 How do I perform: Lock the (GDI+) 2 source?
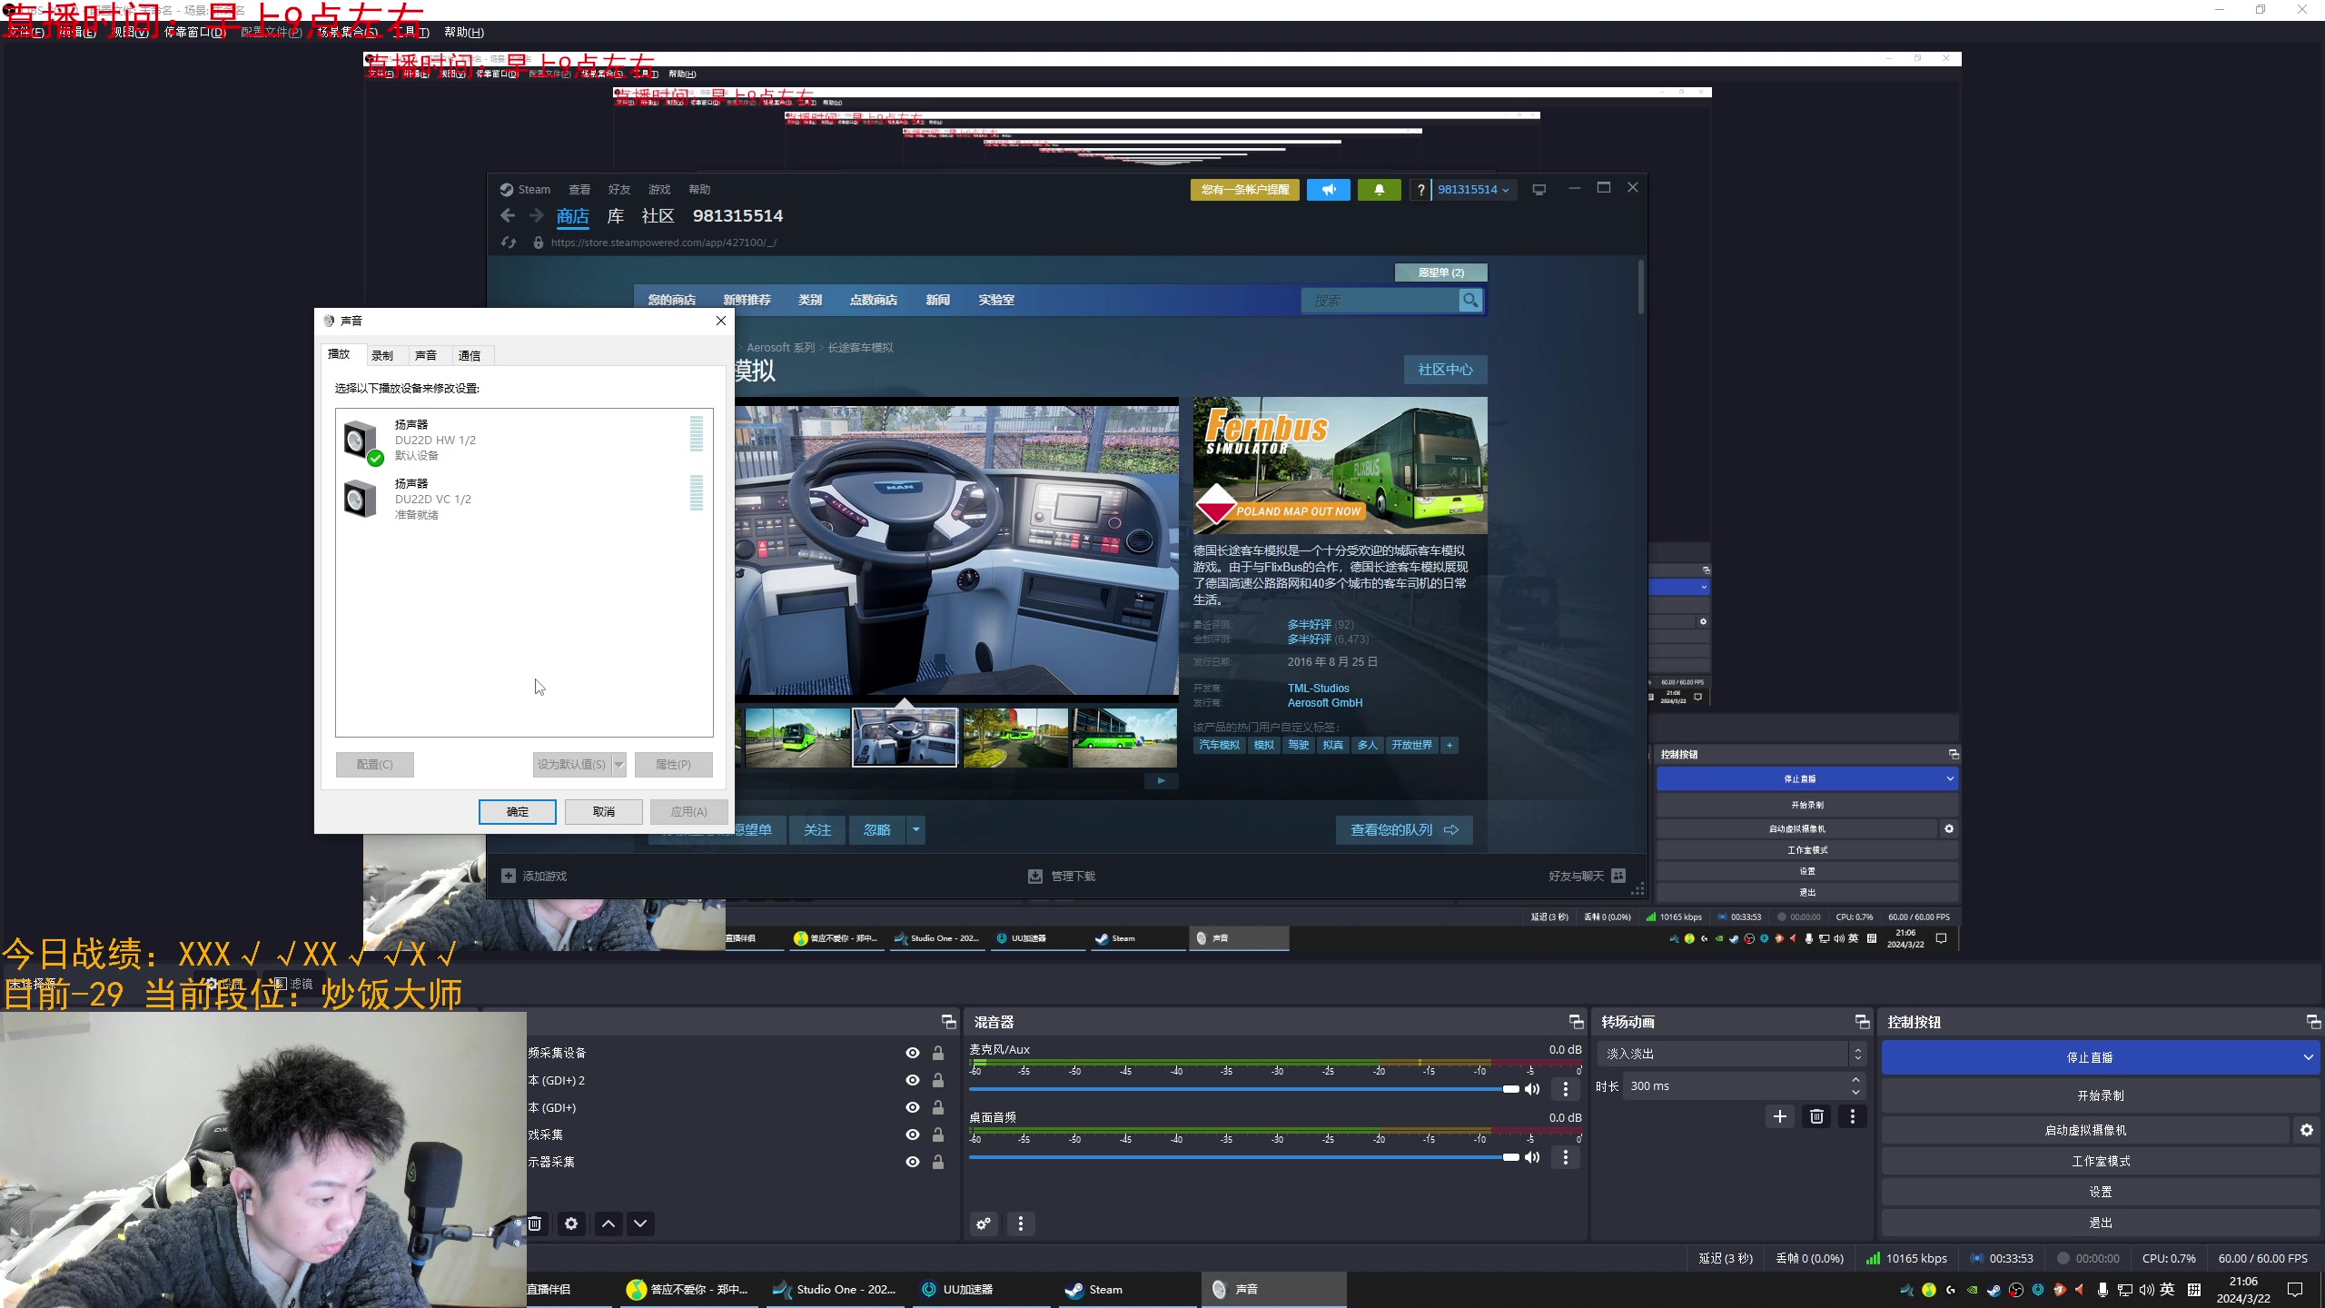938,1080
